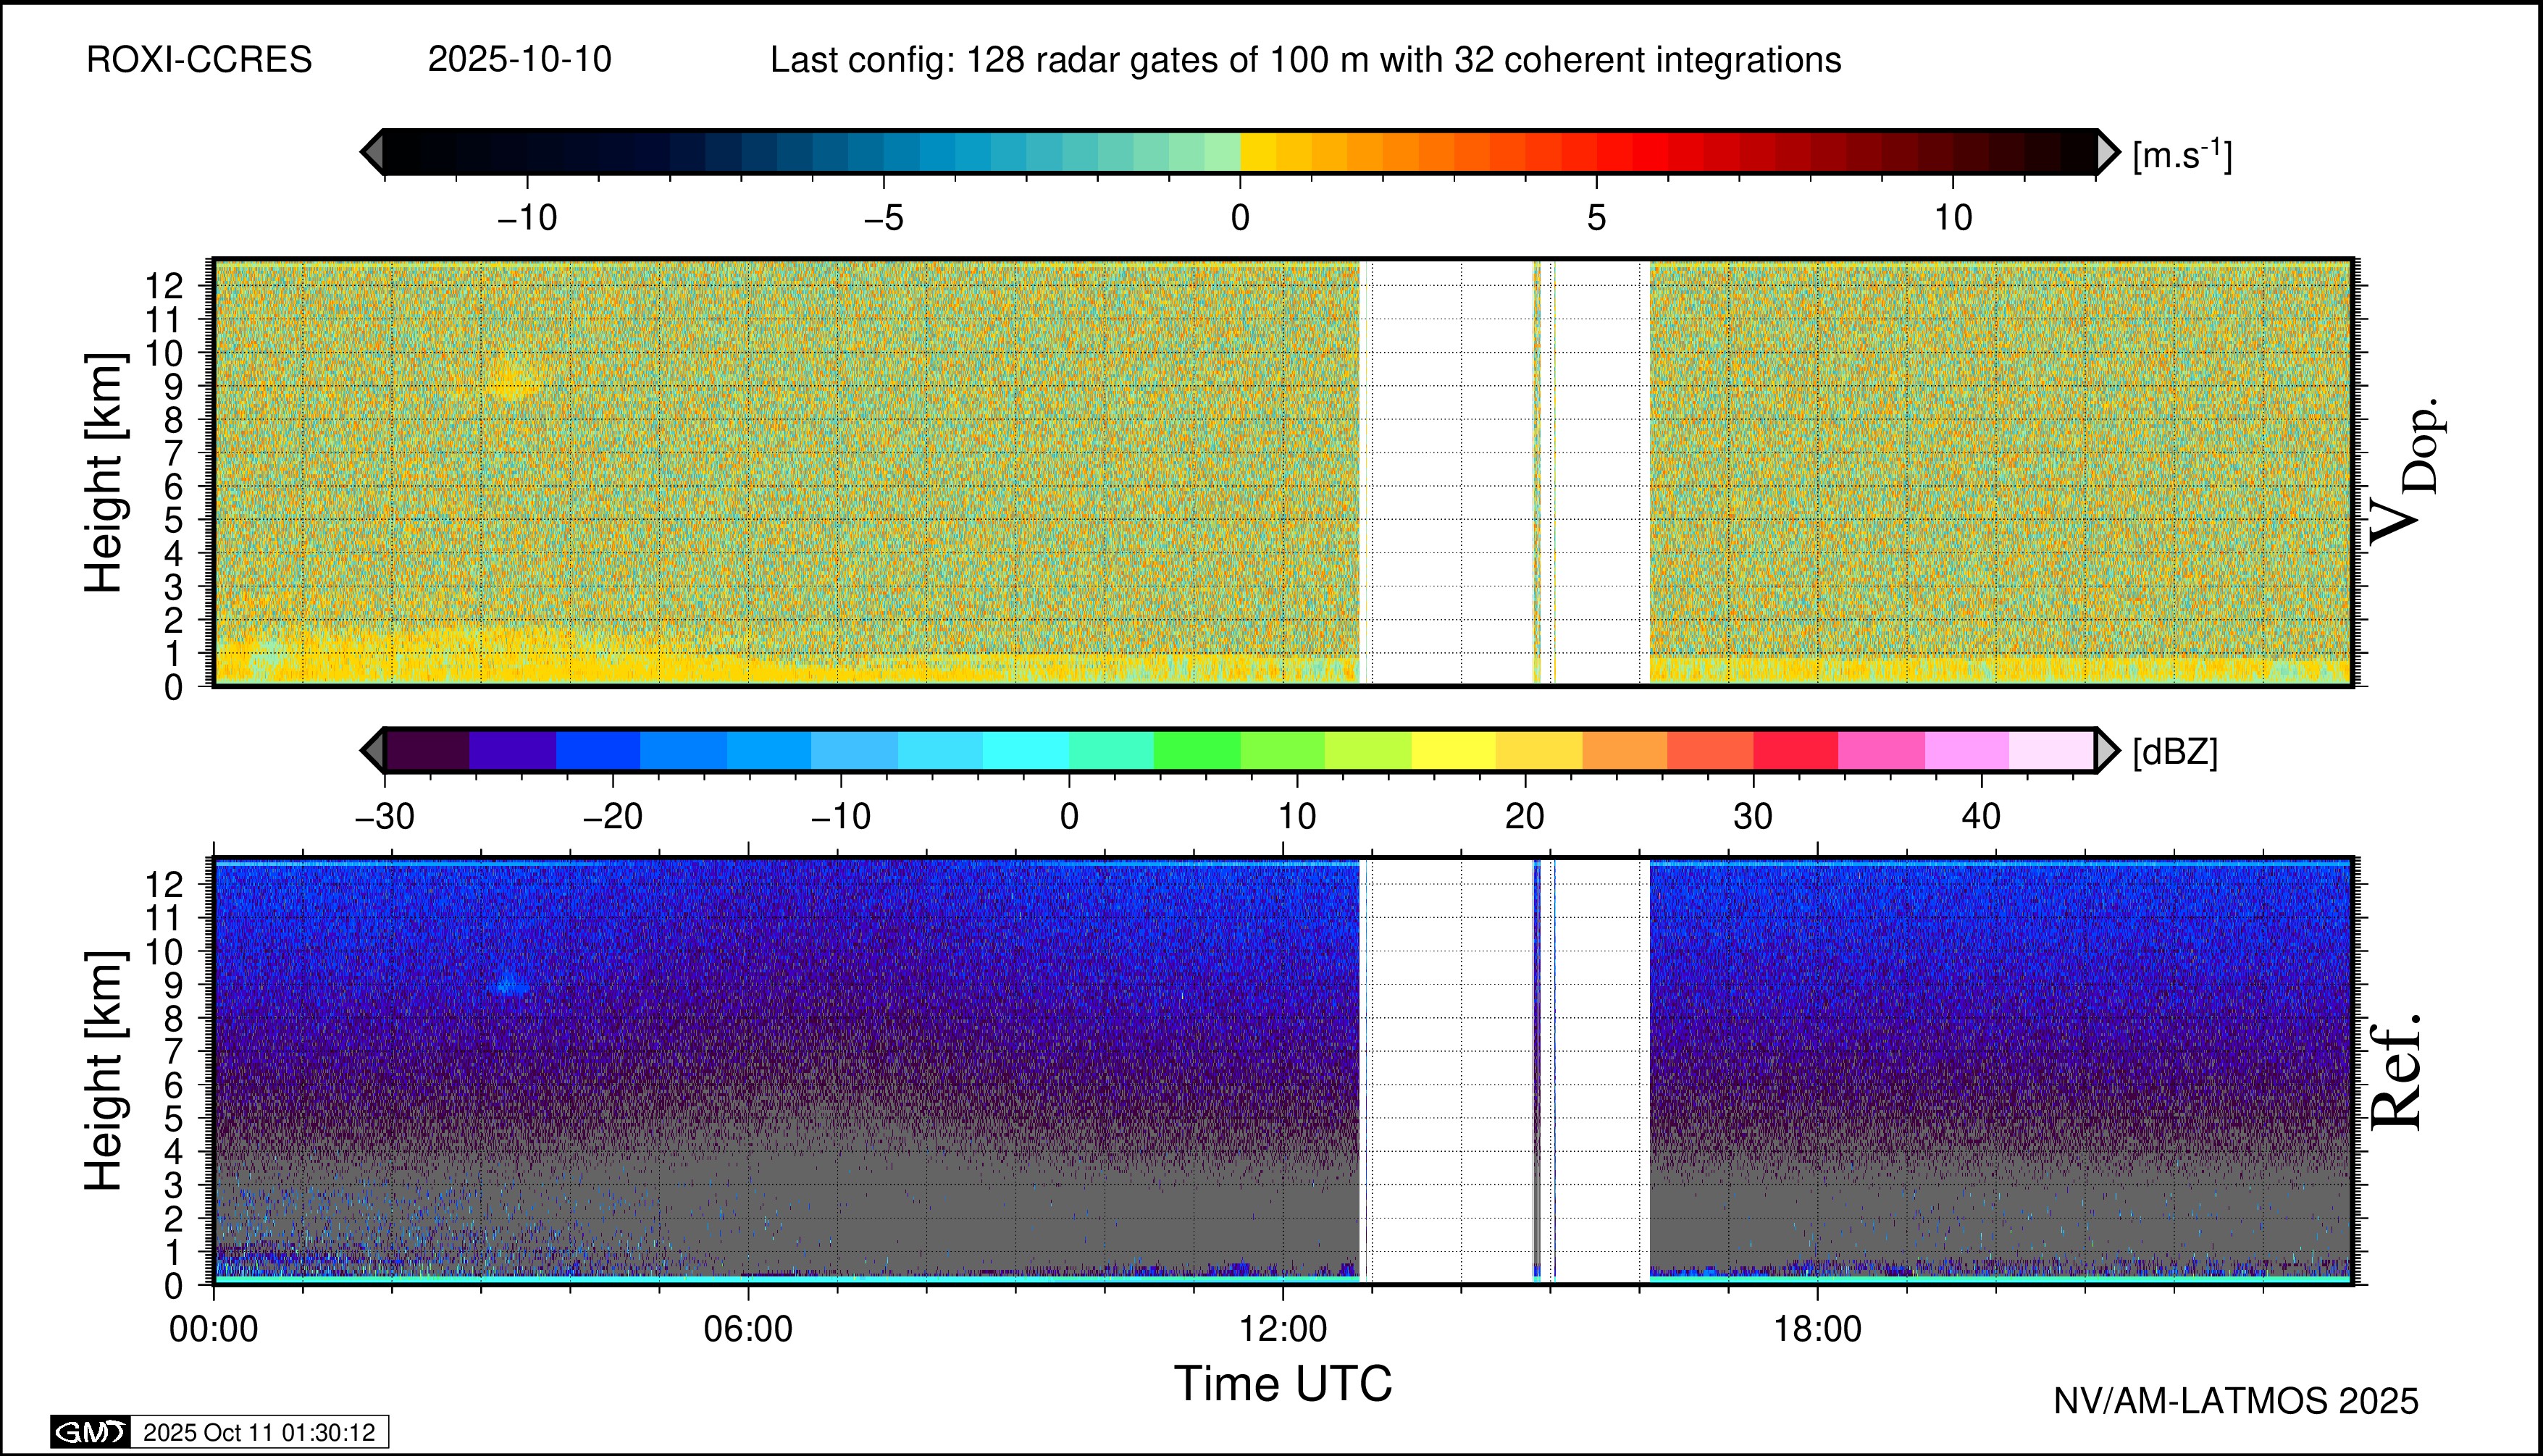Click the NV/AM-LATMOS 2025 credit text
Screen dimensions: 2543x1456
coord(2235,1401)
